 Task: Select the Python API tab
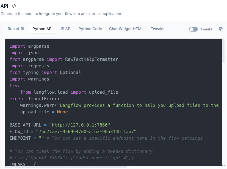tap(43, 29)
